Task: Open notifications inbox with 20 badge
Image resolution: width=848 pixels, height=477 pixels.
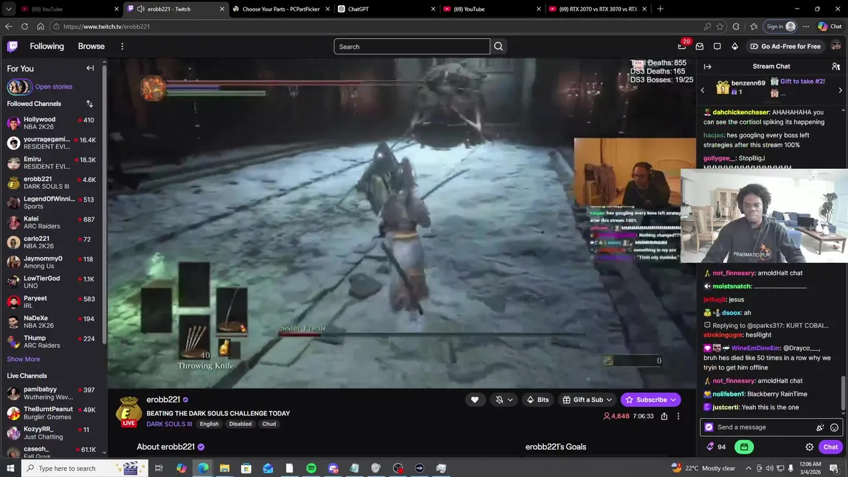Action: (682, 46)
